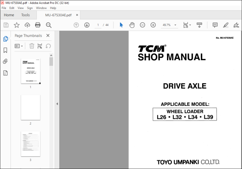This screenshot has height=169, width=242.
Task: Open the Bookmarks panel
Action: click(5, 50)
